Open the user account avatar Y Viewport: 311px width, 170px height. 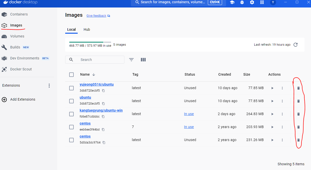(x=273, y=2)
